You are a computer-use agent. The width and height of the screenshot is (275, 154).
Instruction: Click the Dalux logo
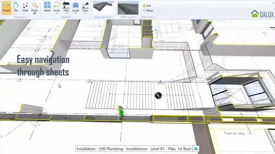point(262,14)
